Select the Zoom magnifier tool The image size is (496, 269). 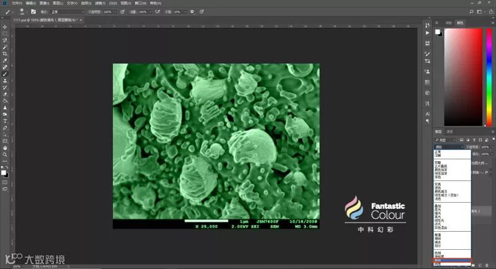(x=5, y=154)
